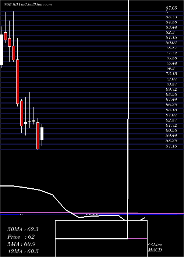Select the 64.01 price axis label
This screenshot has height=257, width=184.
pyautogui.click(x=171, y=115)
